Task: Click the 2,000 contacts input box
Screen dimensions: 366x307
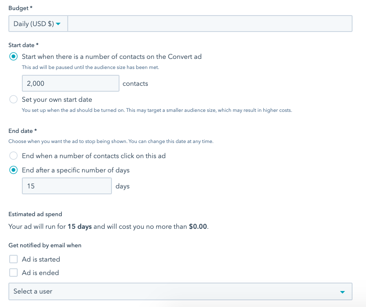Action: pos(71,83)
